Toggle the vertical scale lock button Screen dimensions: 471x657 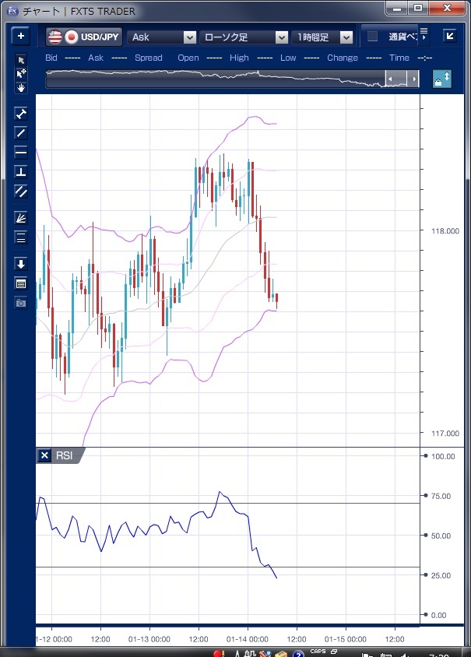click(442, 79)
